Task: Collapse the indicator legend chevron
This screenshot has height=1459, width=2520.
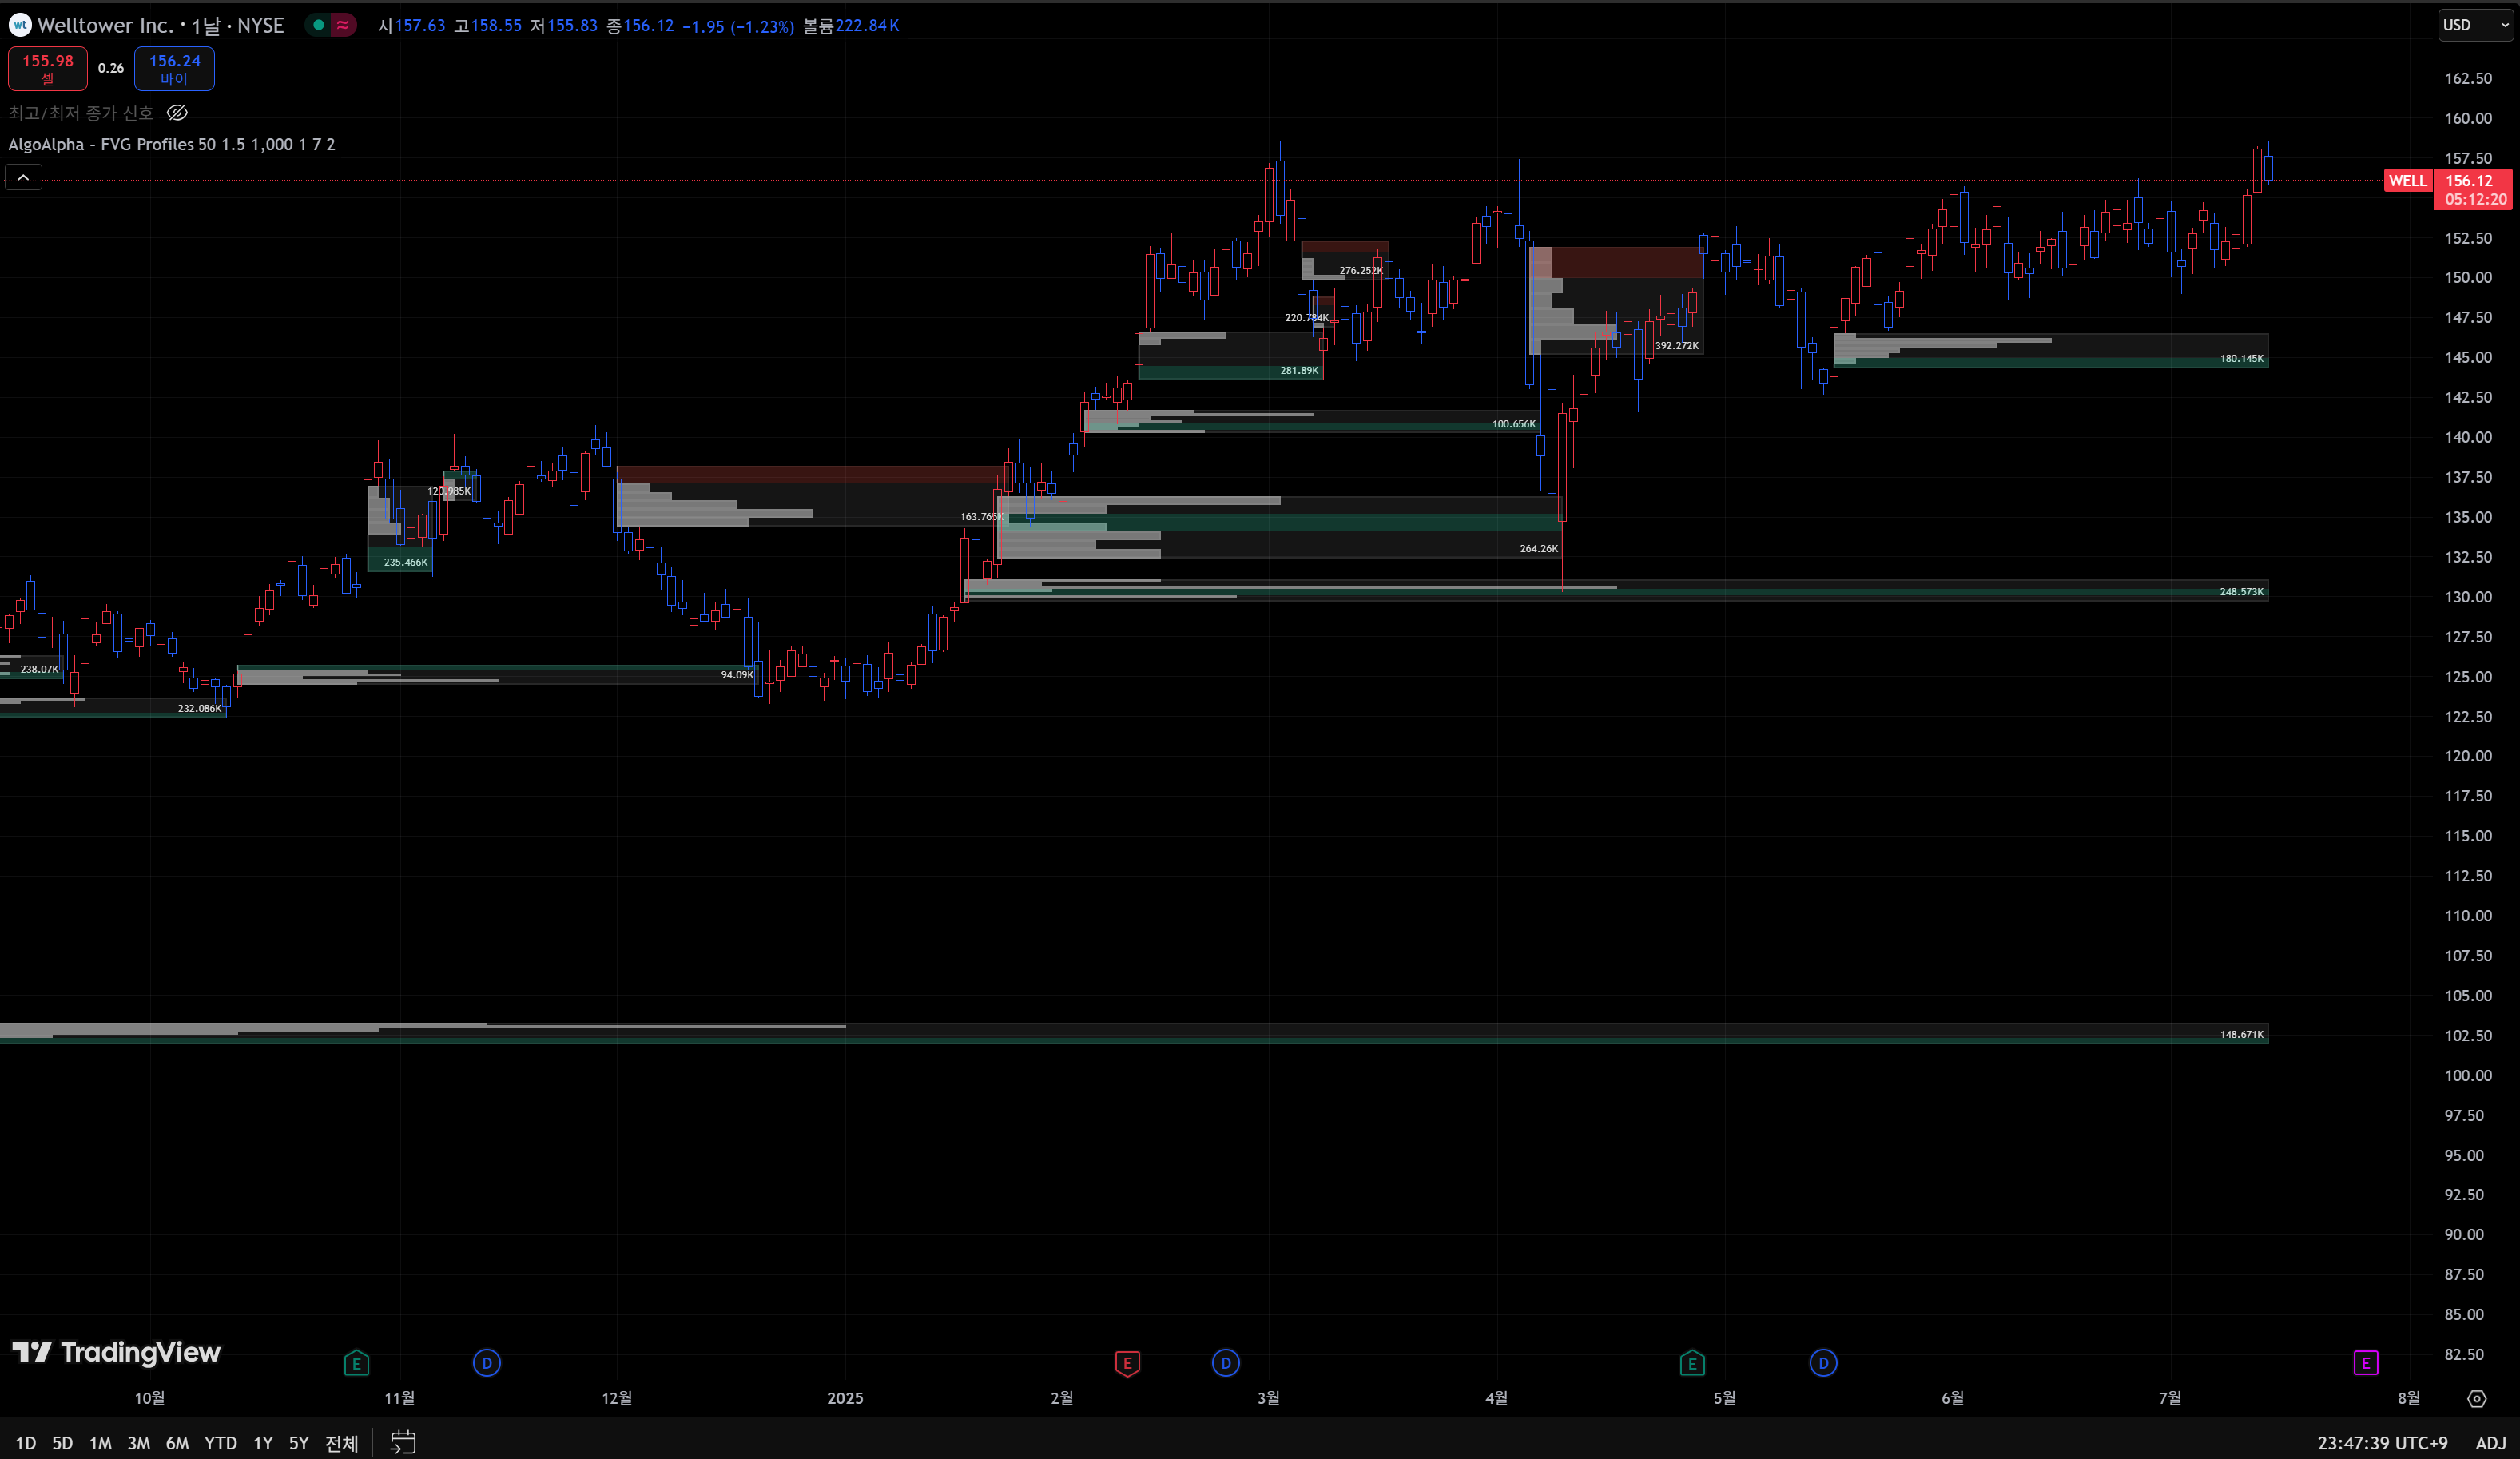Action: 23,177
